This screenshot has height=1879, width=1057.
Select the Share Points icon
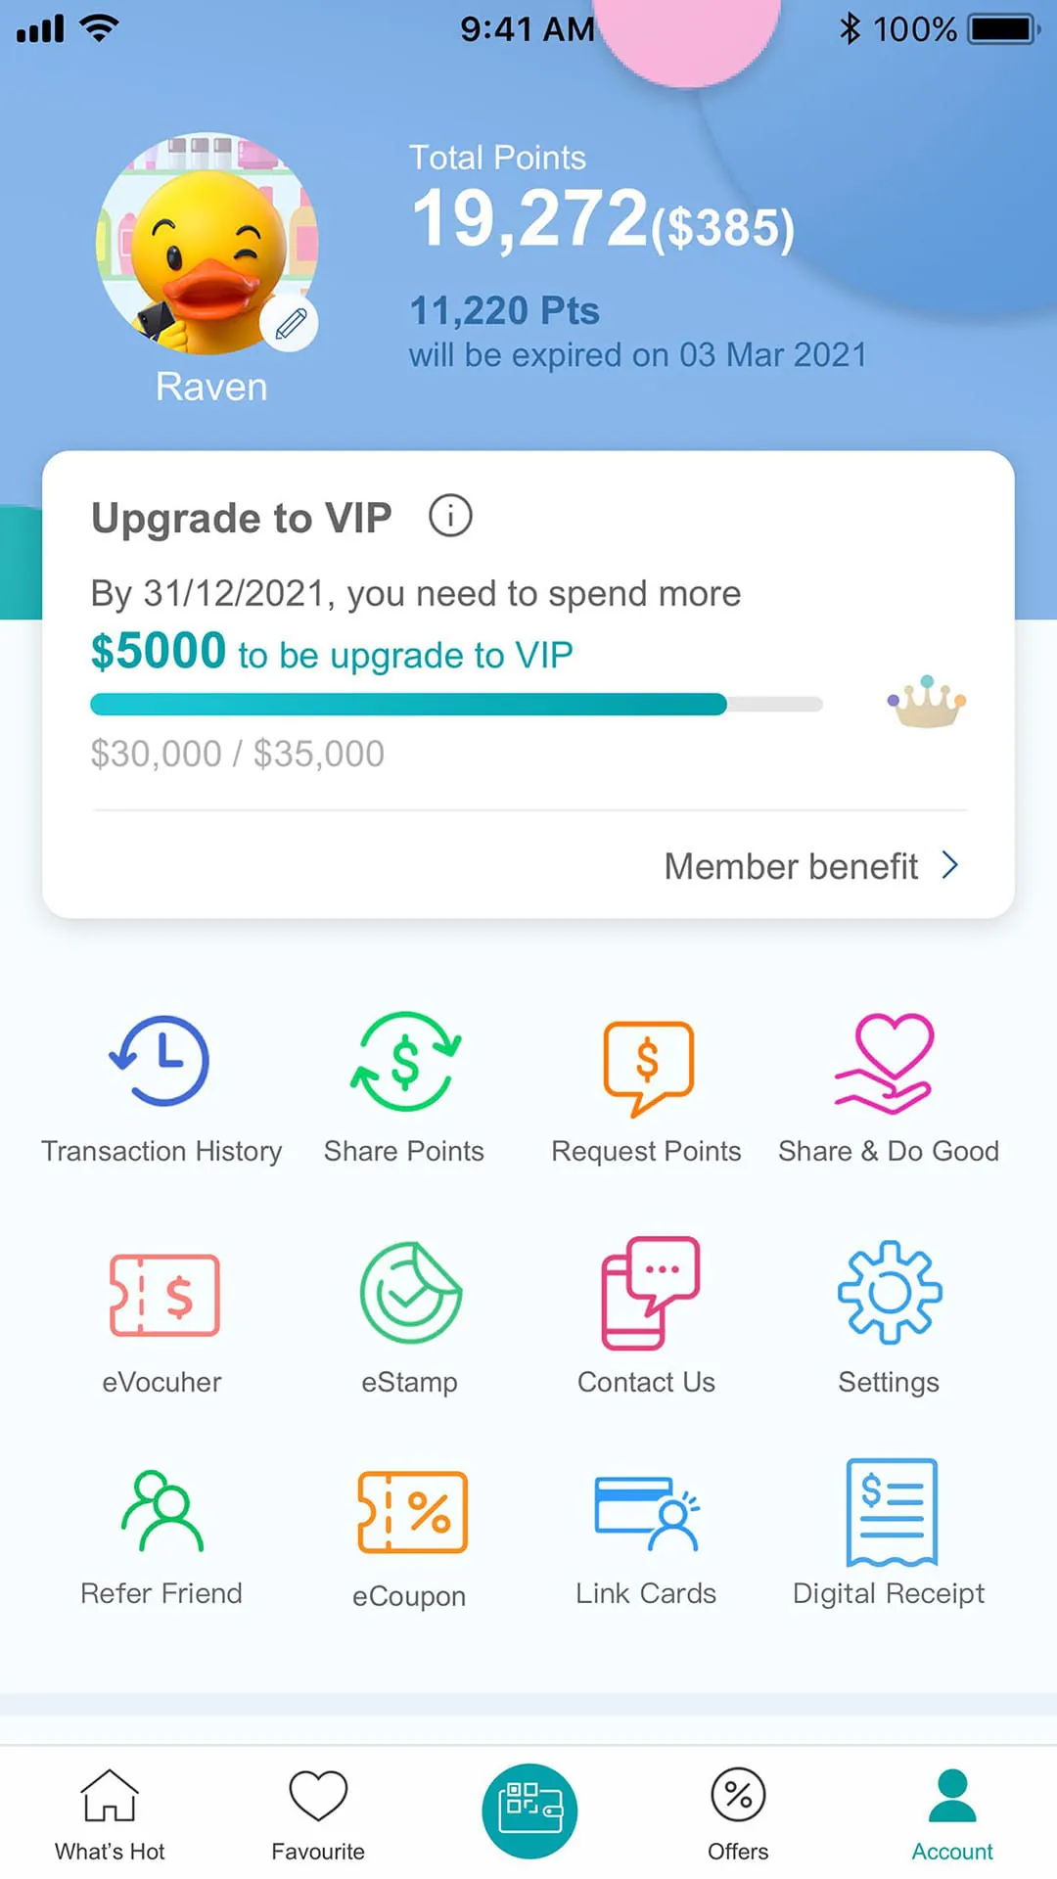403,1064
